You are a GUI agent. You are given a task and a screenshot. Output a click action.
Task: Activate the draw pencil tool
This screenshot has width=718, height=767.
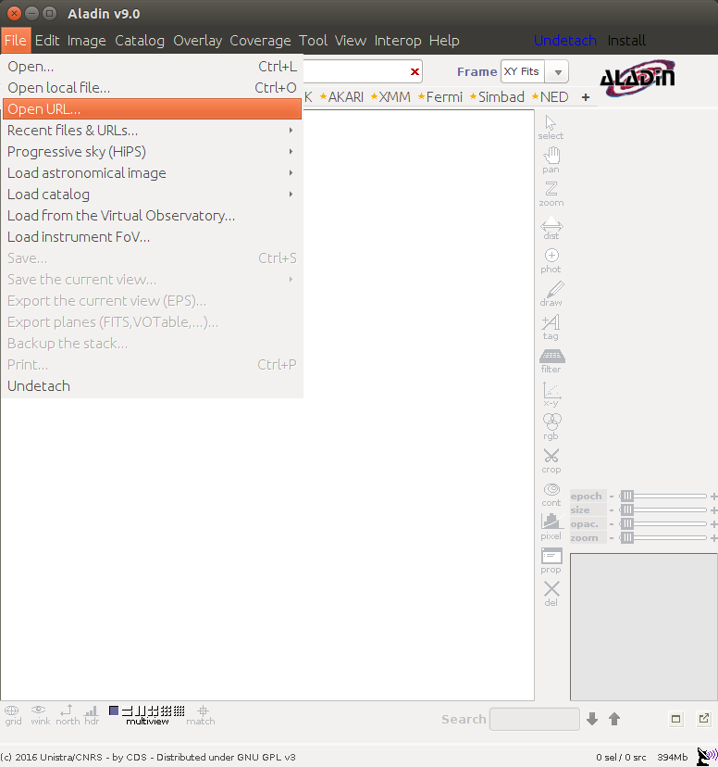click(551, 294)
